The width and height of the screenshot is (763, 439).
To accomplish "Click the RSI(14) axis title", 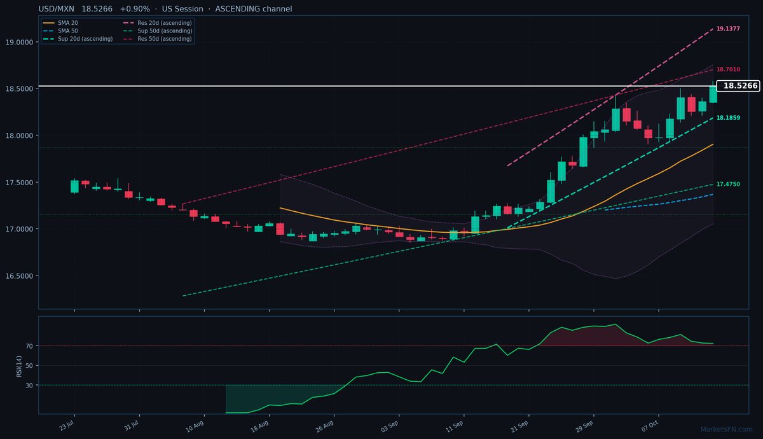I will 20,365.
